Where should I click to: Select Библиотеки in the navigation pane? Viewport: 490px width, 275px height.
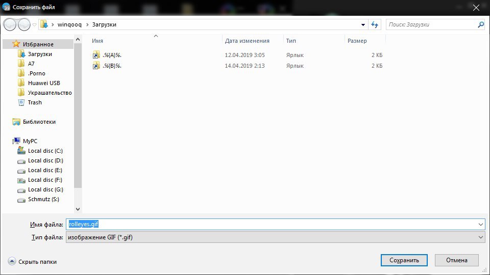[39, 122]
